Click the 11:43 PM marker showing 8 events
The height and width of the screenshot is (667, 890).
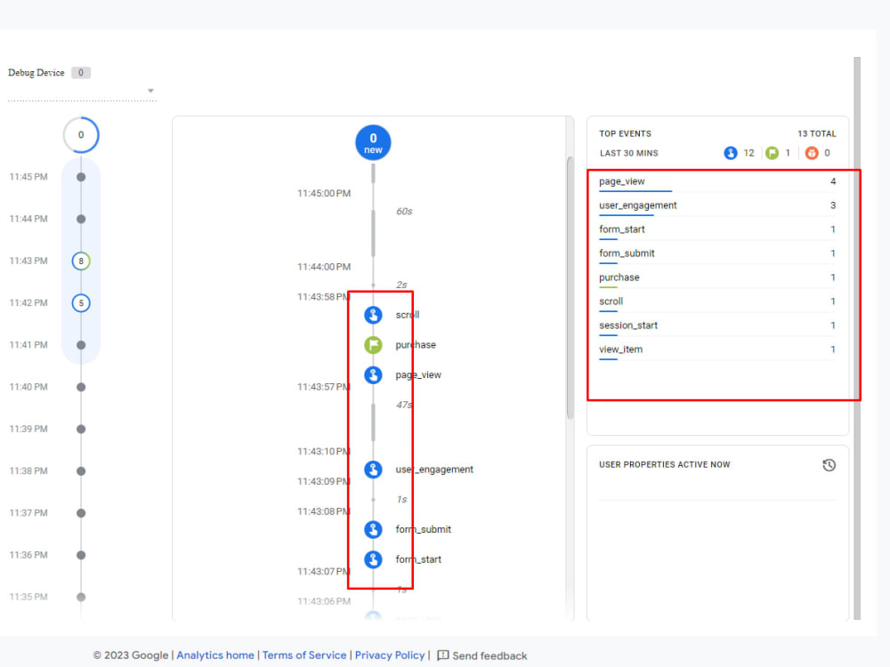pos(81,261)
